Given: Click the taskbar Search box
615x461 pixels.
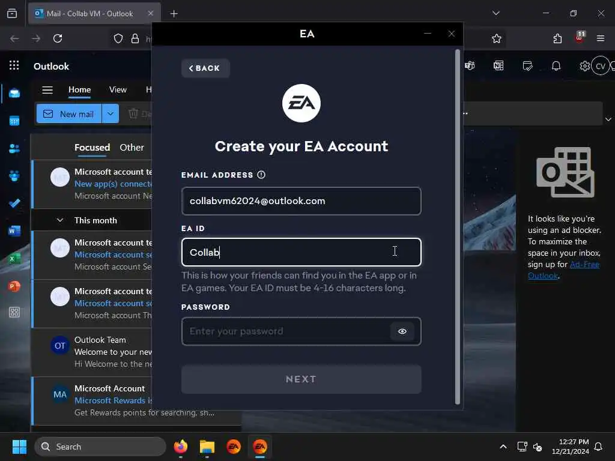Looking at the screenshot, I should (100, 447).
